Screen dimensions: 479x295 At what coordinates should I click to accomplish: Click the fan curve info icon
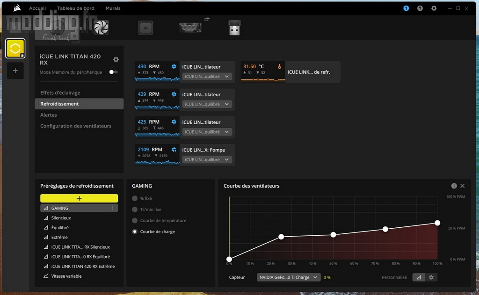(x=454, y=186)
